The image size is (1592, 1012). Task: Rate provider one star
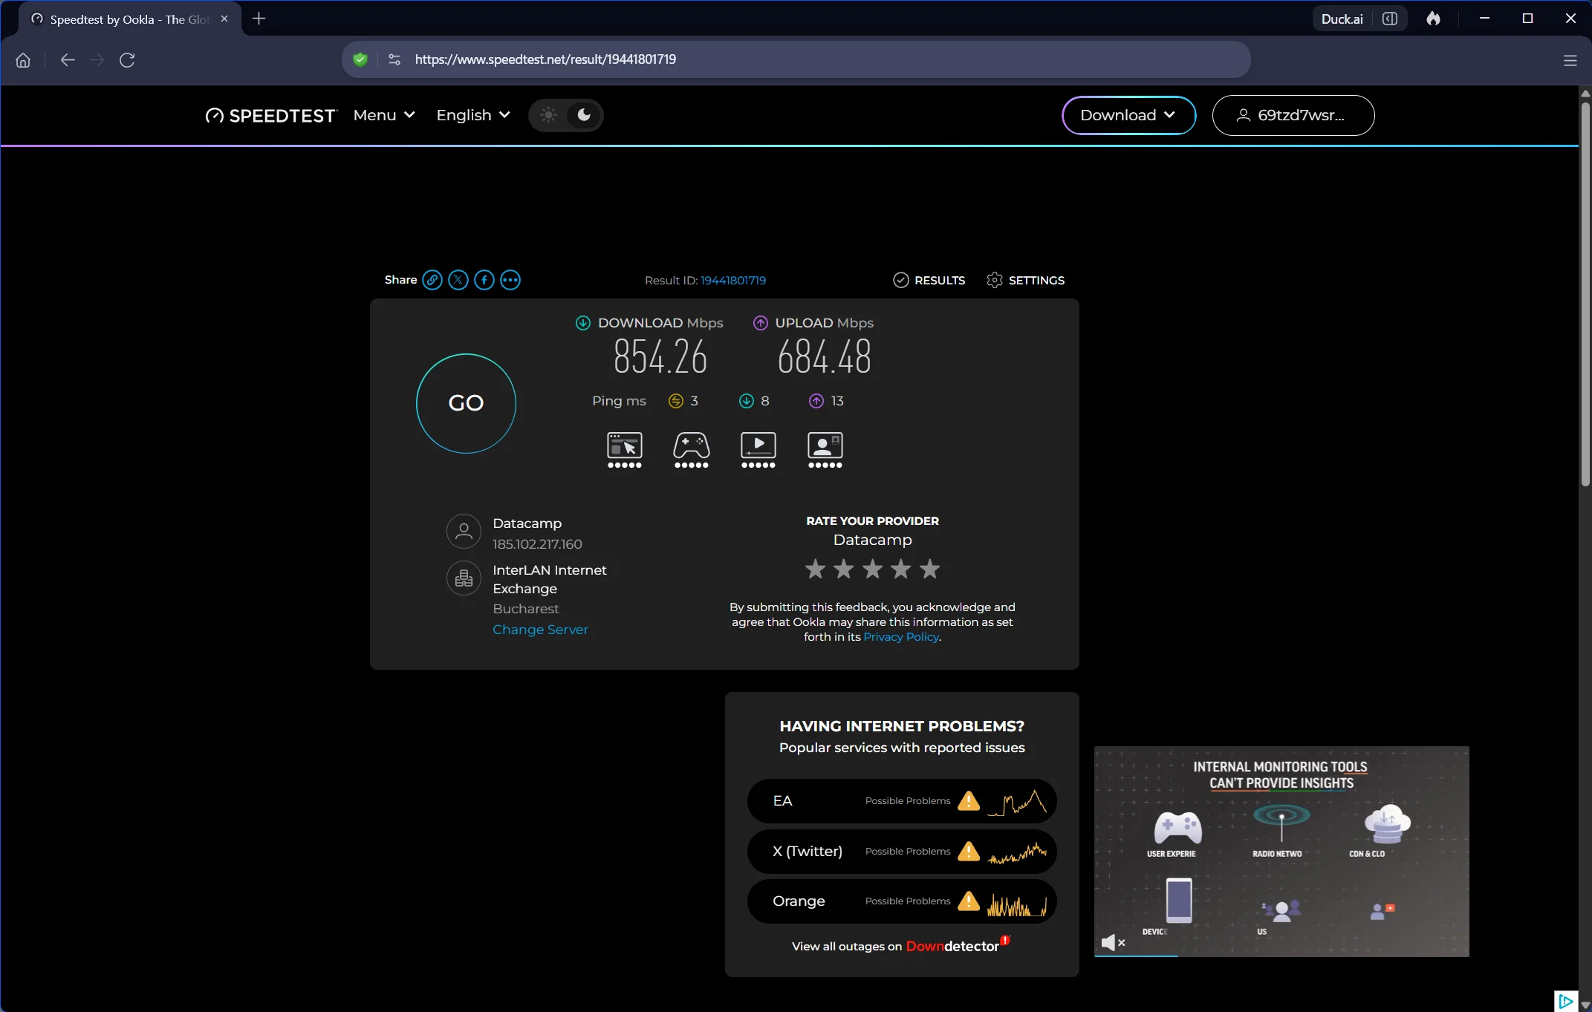pos(816,569)
